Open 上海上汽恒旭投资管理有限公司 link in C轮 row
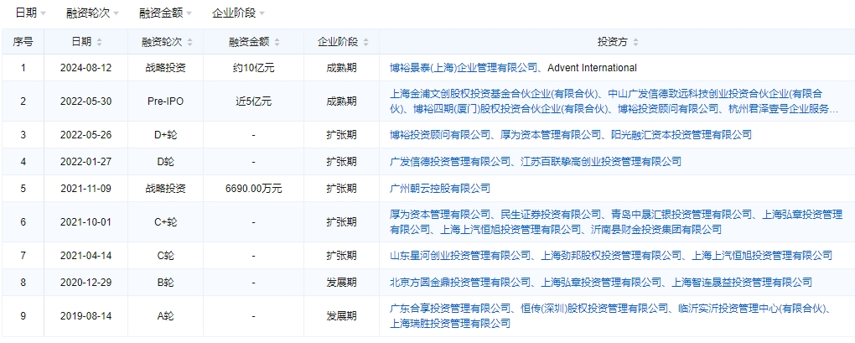The width and height of the screenshot is (855, 343). (762, 255)
